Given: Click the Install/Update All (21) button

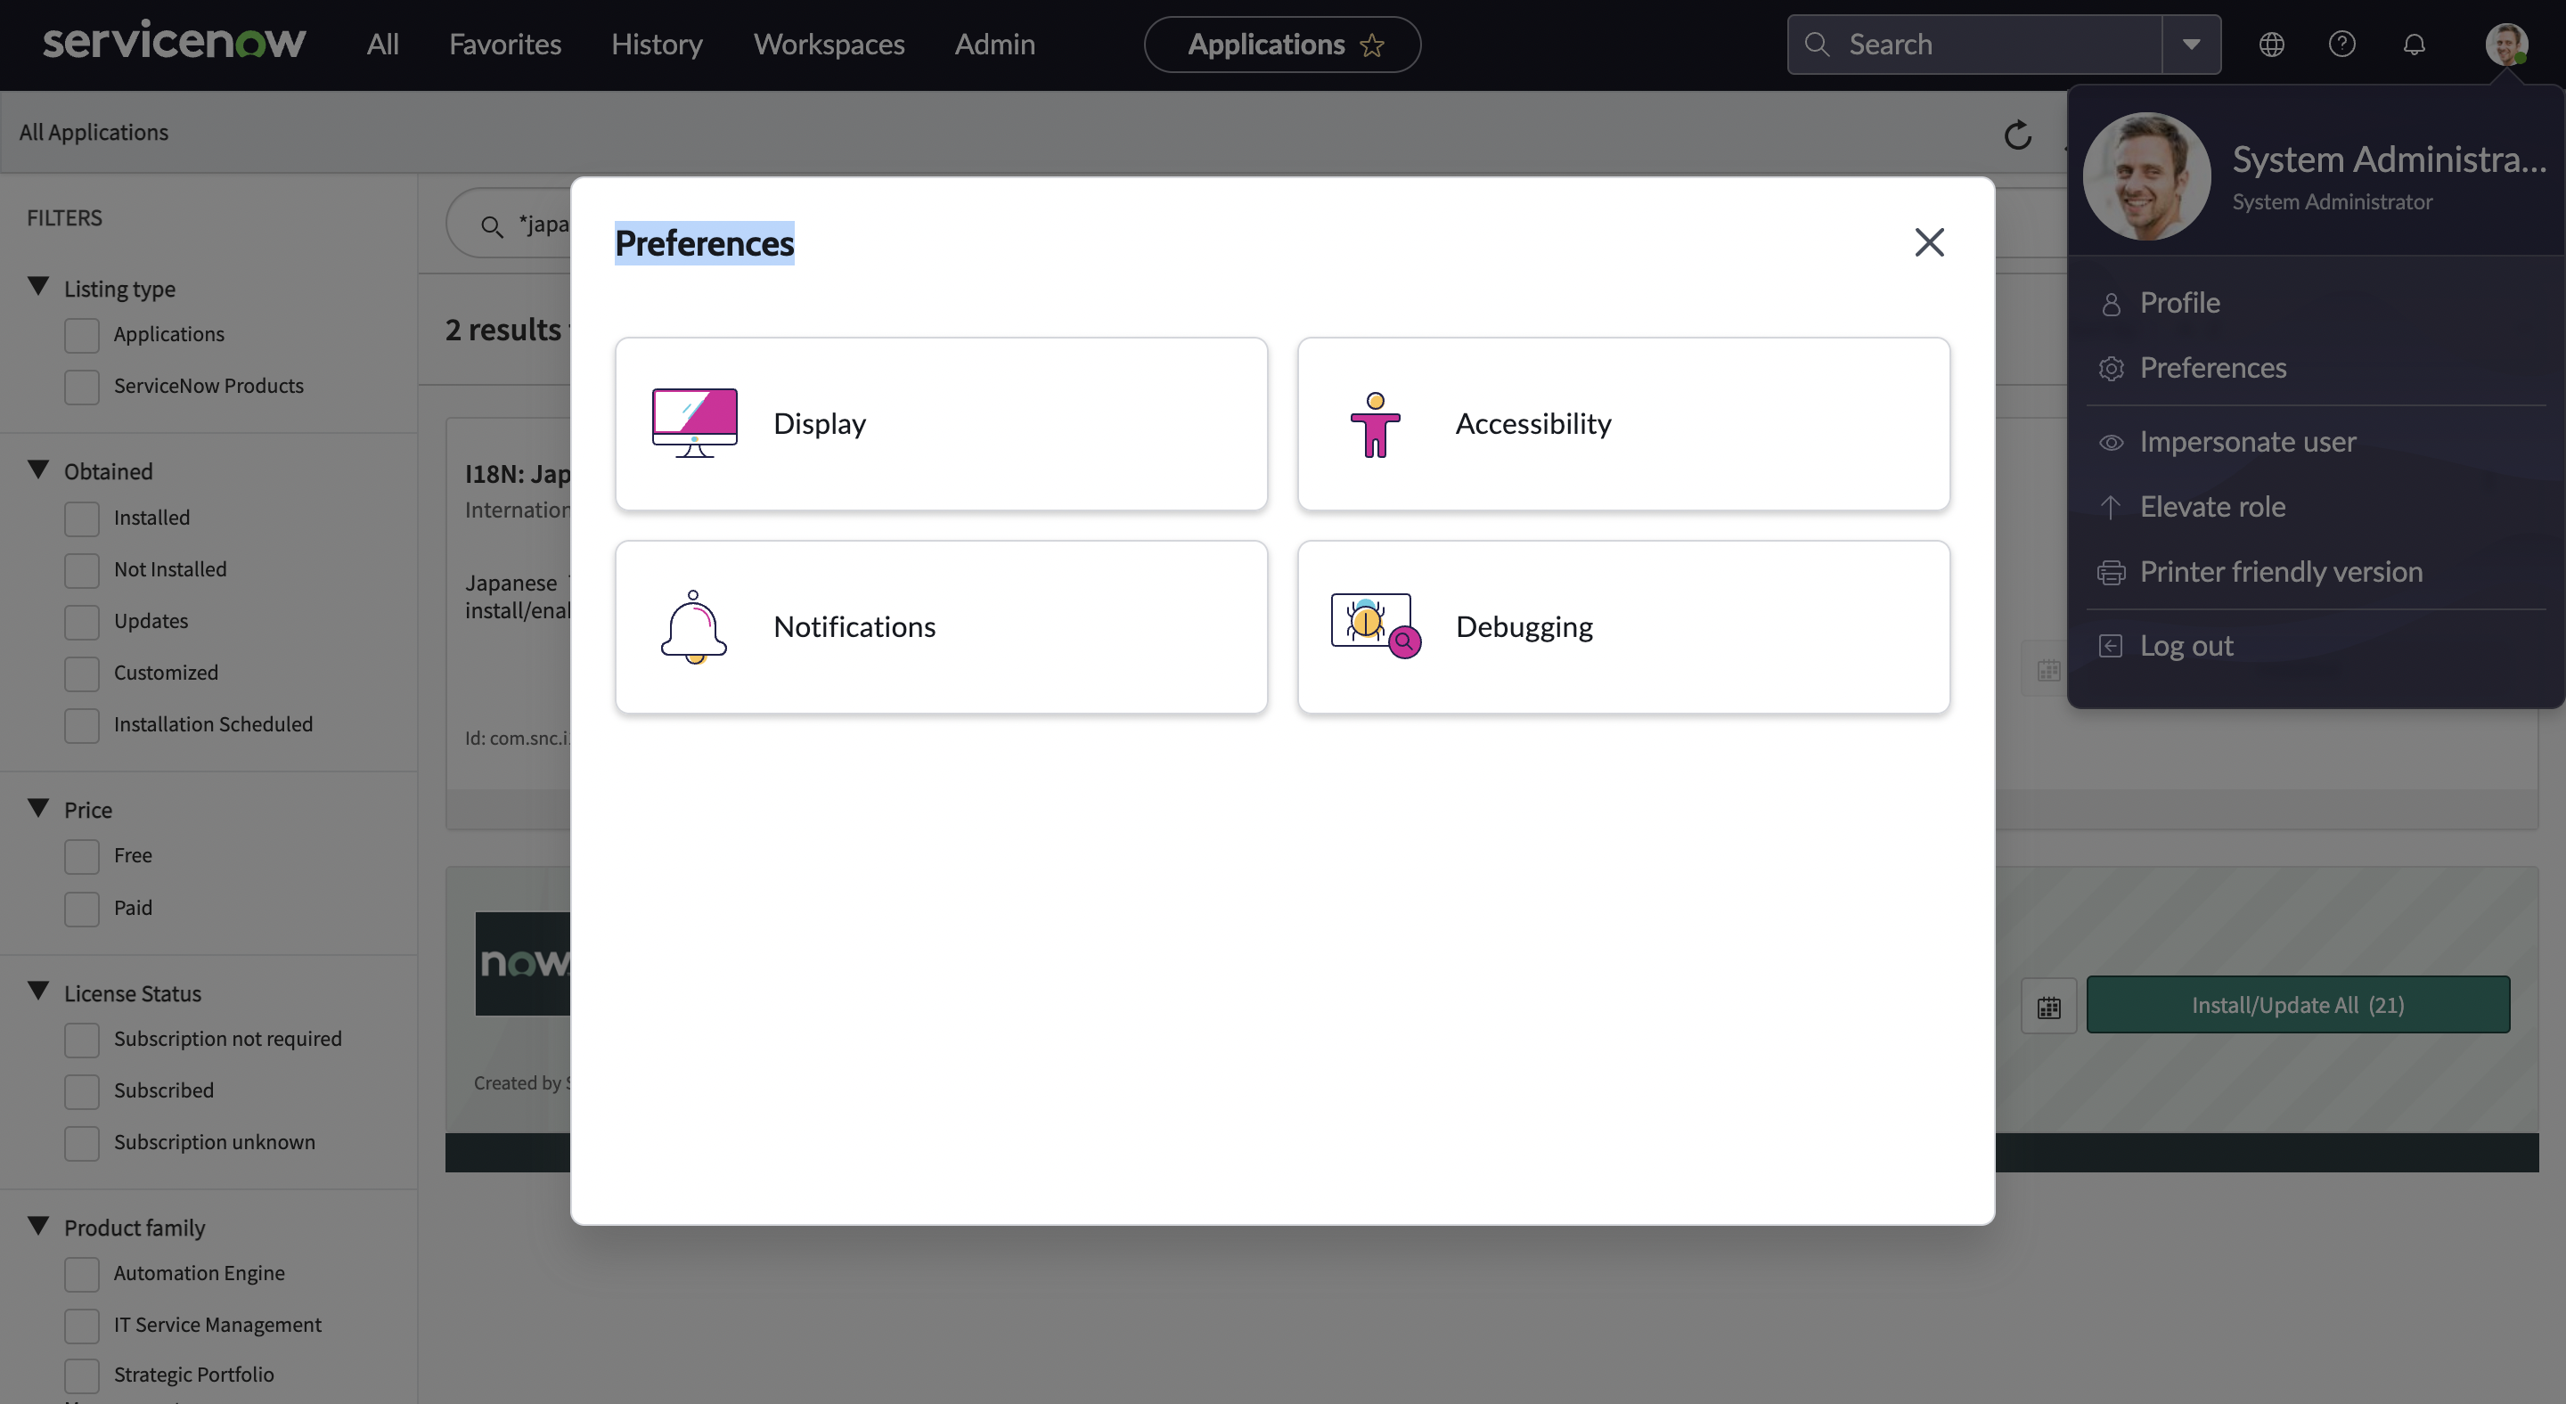Looking at the screenshot, I should tap(2297, 1005).
